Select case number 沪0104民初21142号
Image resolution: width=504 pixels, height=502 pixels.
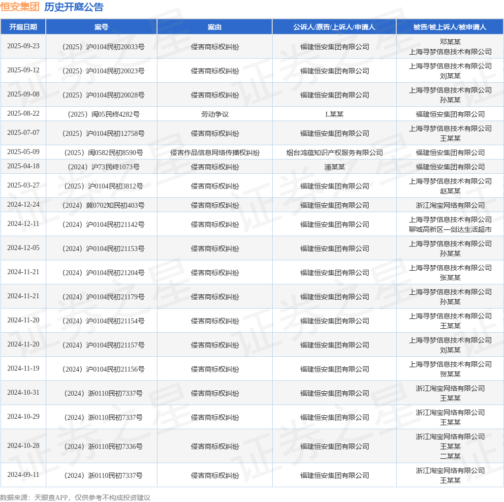103,224
